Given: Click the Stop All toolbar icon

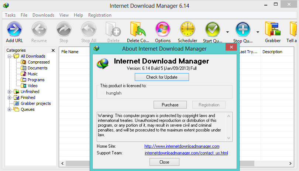Looking at the screenshot, I should pos(89,29).
